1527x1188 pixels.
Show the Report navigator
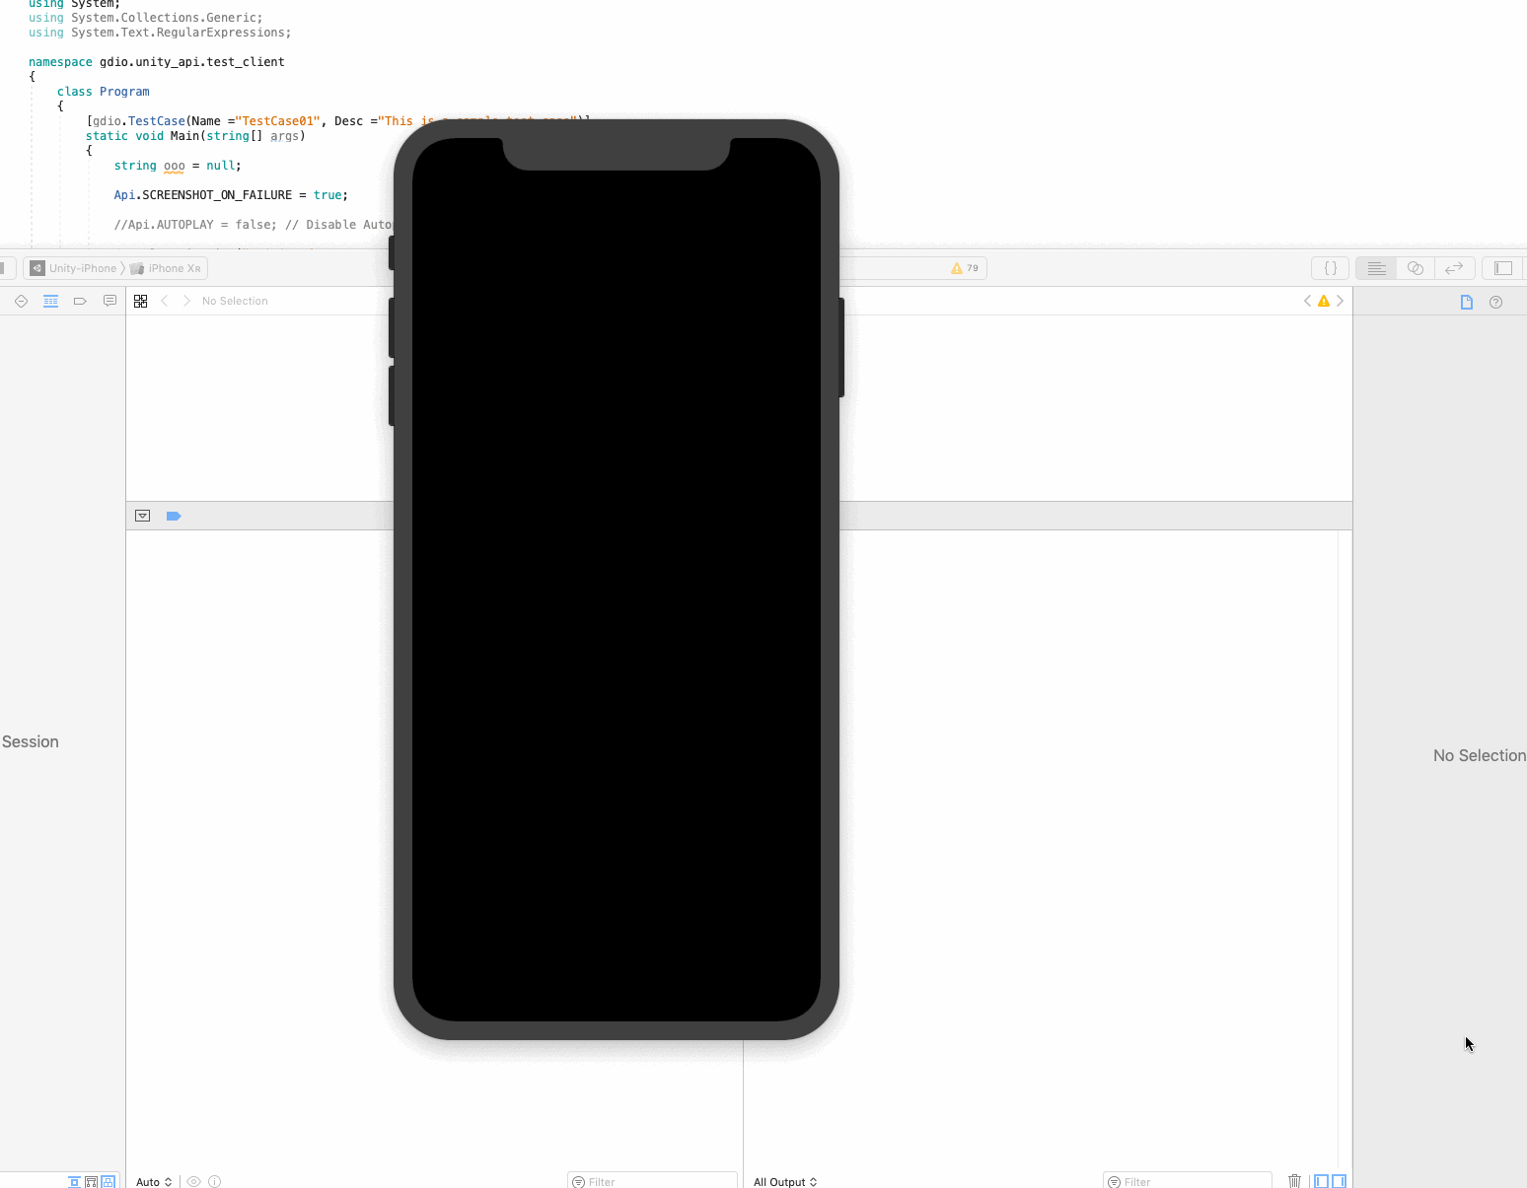click(x=109, y=301)
